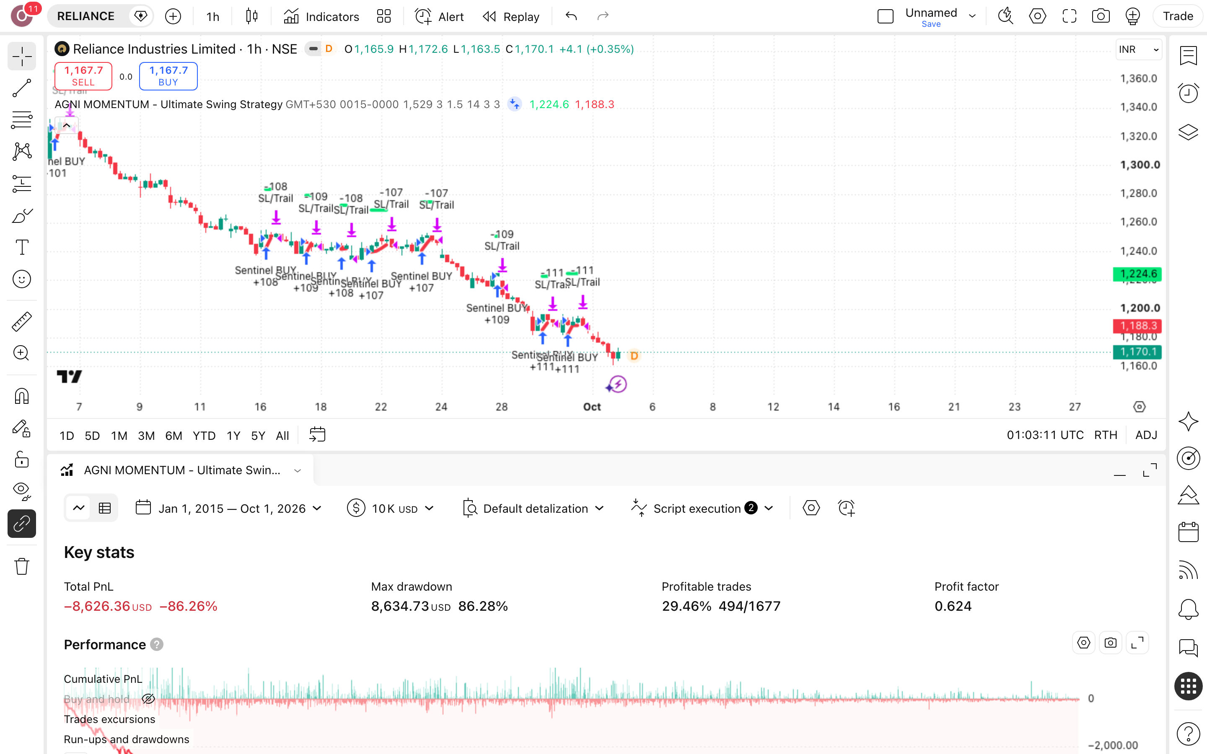The image size is (1207, 754).
Task: Open the Fibonacci retracement tools
Action: [21, 120]
